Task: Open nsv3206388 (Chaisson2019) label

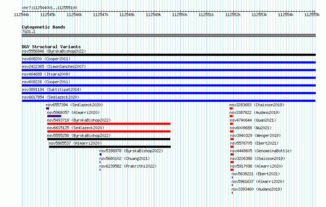Action: (258, 158)
